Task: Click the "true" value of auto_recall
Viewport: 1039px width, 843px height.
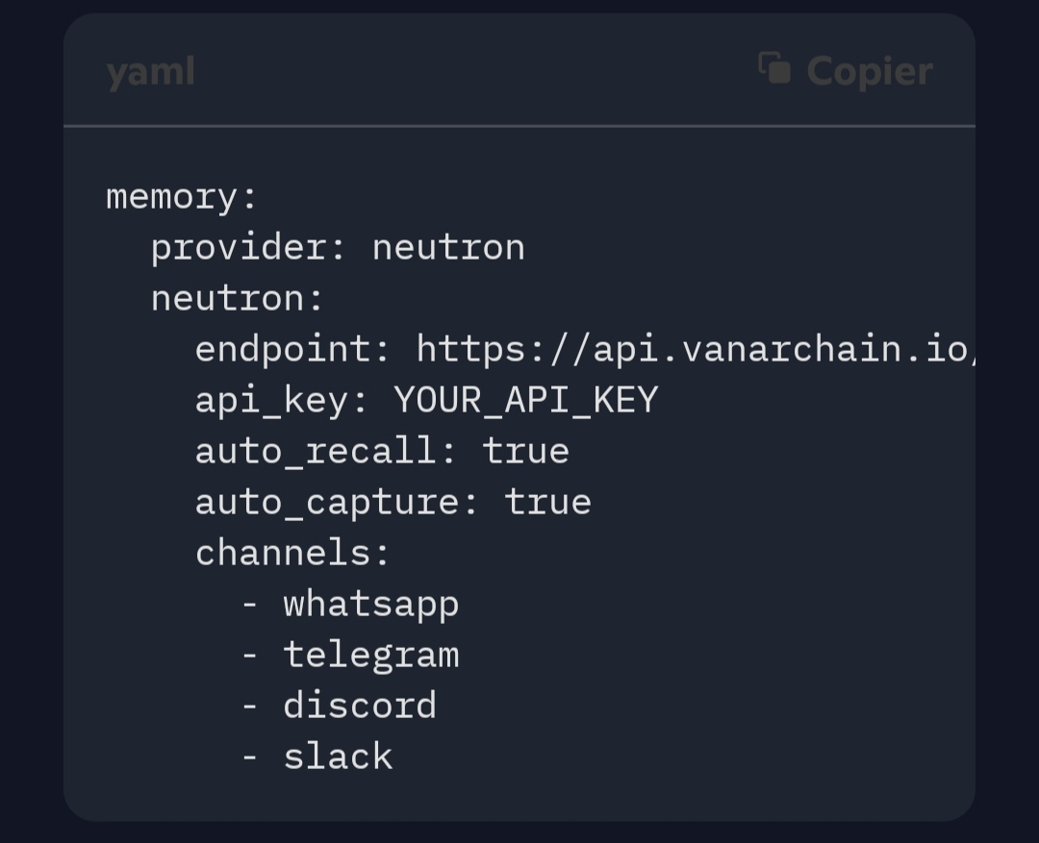Action: click(x=526, y=451)
